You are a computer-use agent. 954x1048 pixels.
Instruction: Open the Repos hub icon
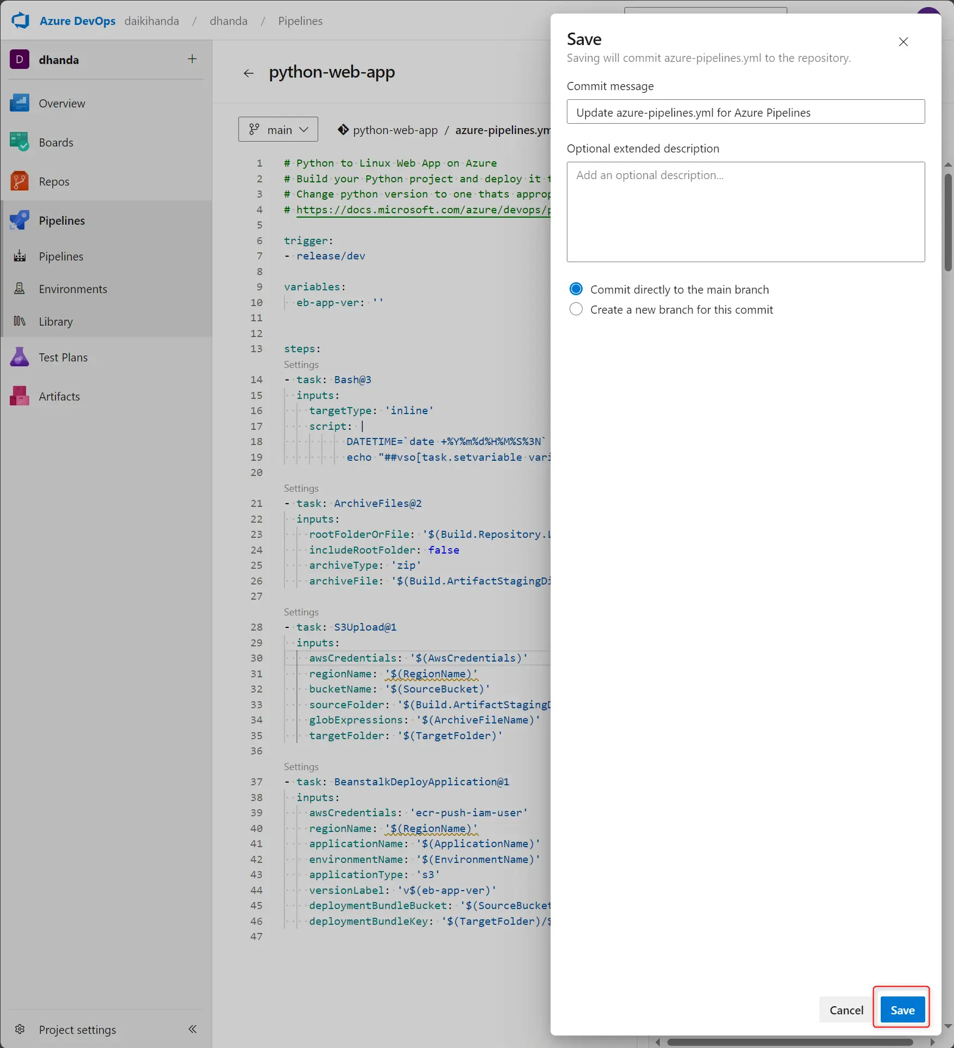click(x=20, y=181)
